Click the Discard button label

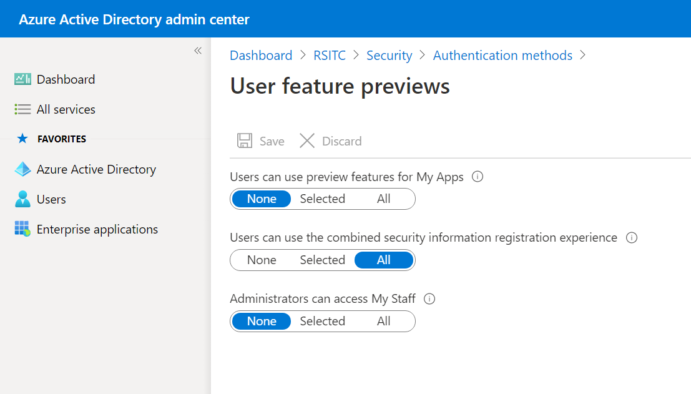click(342, 141)
